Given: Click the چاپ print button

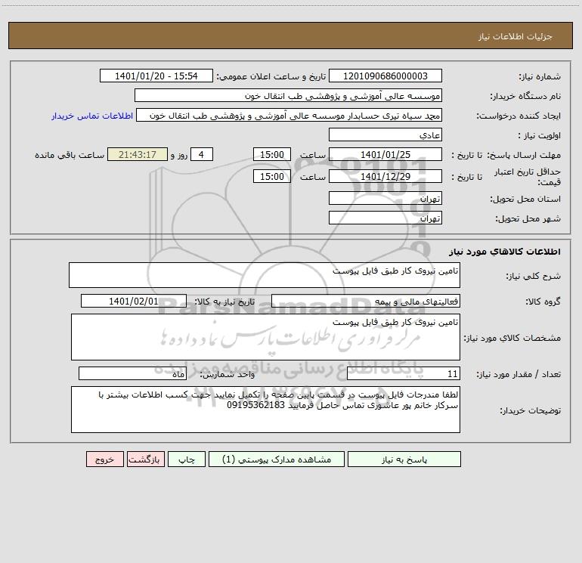Looking at the screenshot, I should click(187, 459).
